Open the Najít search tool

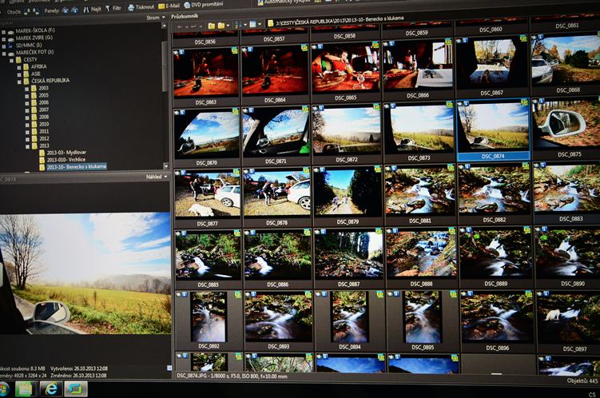point(92,9)
